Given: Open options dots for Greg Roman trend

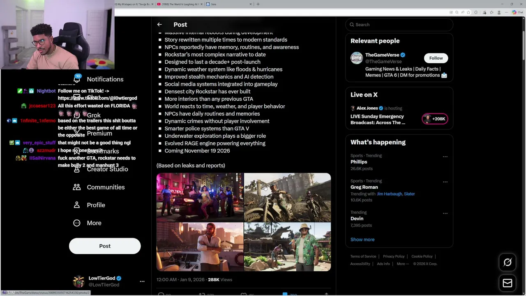Looking at the screenshot, I should [x=445, y=182].
